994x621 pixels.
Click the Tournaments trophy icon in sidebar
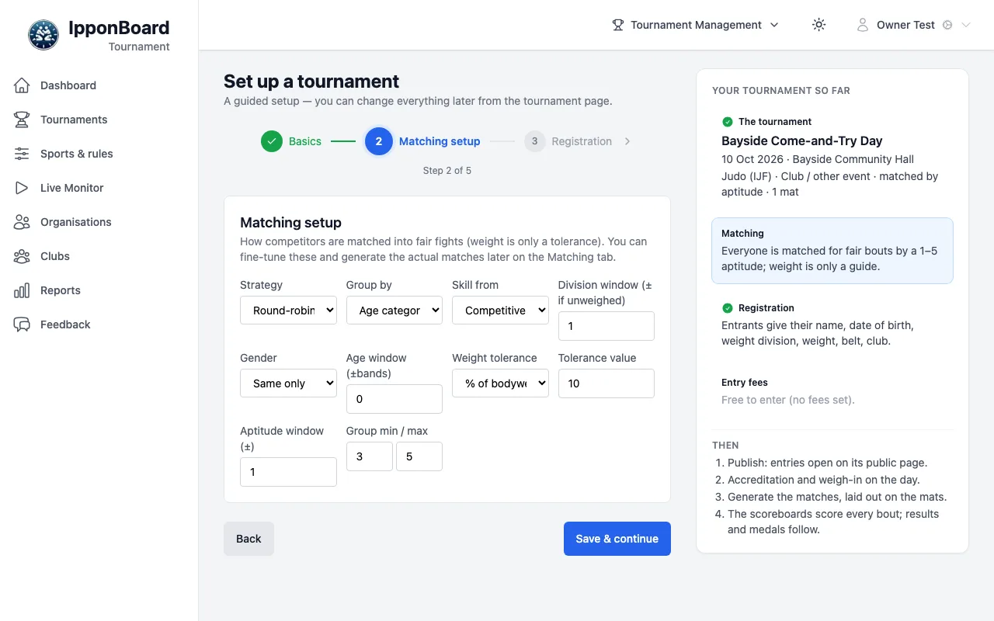tap(22, 120)
